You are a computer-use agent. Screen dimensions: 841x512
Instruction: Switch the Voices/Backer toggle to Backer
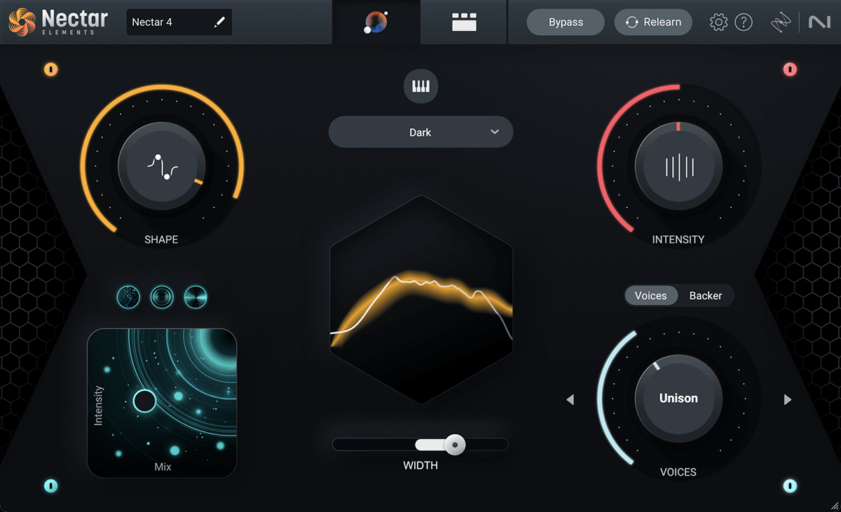pyautogui.click(x=706, y=296)
